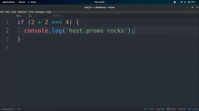Click the battery 100% indicator
199x111 pixels.
point(192,2)
